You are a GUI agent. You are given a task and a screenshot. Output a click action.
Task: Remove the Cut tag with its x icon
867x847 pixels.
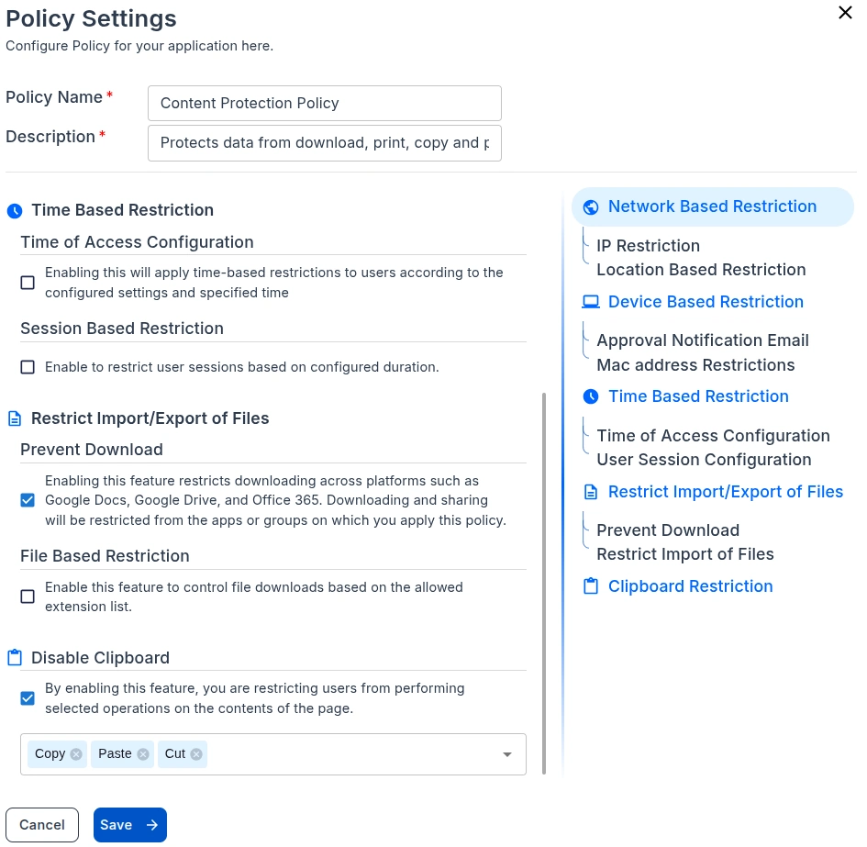click(x=196, y=754)
